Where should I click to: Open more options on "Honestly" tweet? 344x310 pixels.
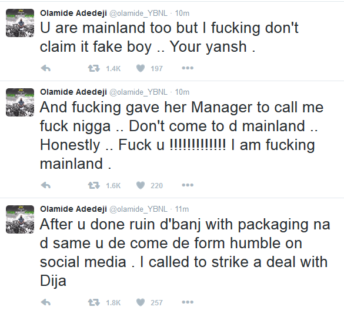click(x=188, y=185)
